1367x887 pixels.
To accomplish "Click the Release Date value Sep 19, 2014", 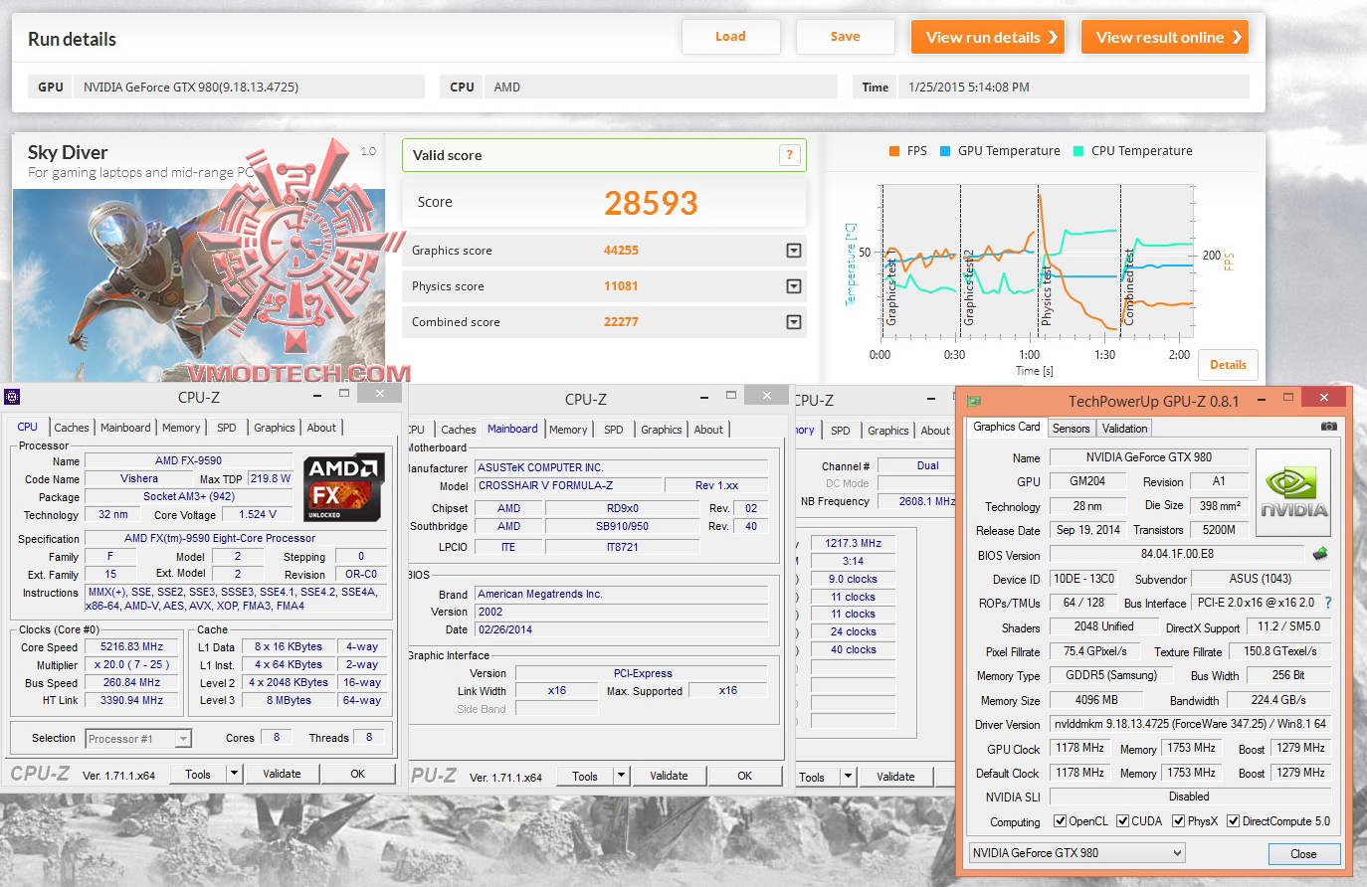I will (x=1087, y=530).
